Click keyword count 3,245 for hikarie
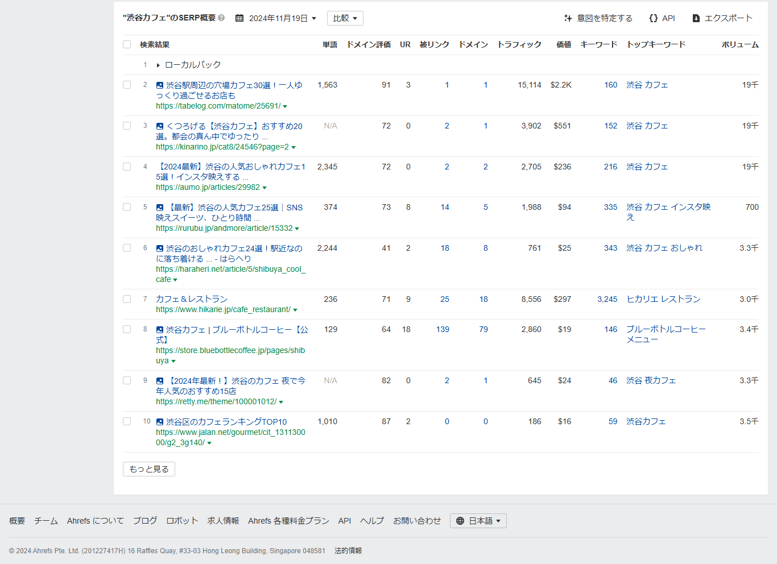Screen dimensions: 777x564 pos(607,299)
